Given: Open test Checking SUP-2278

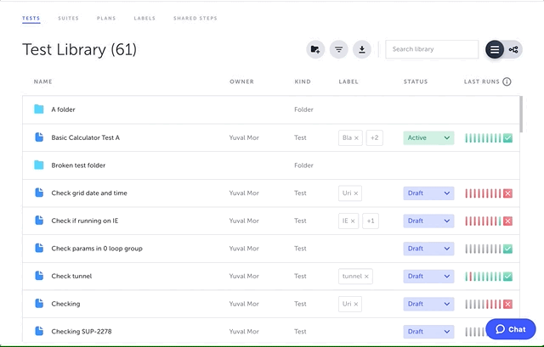Looking at the screenshot, I should tap(82, 332).
